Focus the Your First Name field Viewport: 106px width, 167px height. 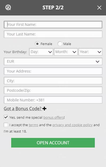pos(53,25)
